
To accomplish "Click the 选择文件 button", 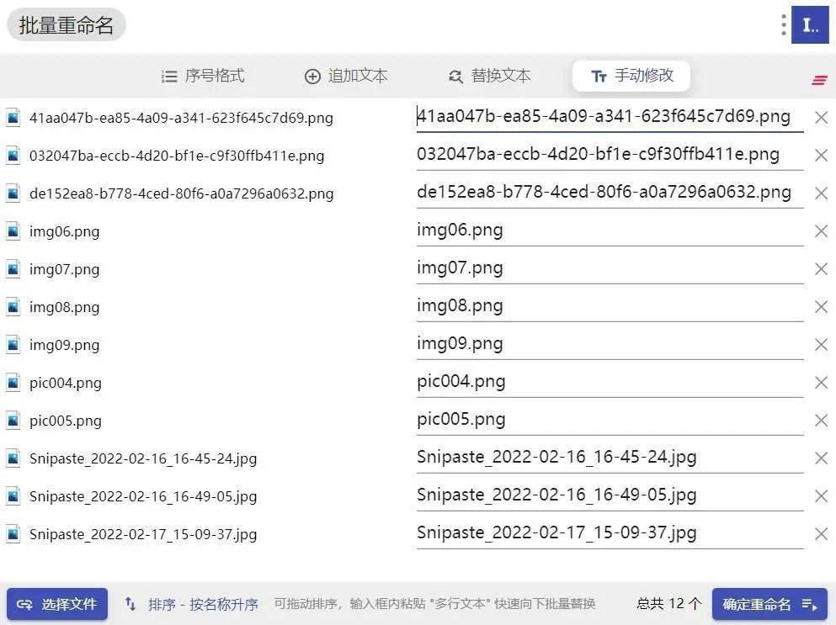I will [56, 604].
